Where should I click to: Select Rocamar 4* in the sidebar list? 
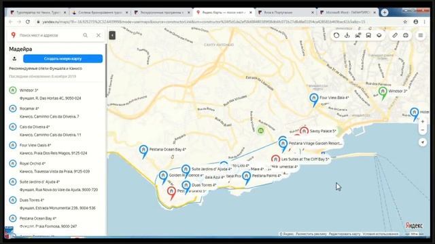tap(56, 113)
